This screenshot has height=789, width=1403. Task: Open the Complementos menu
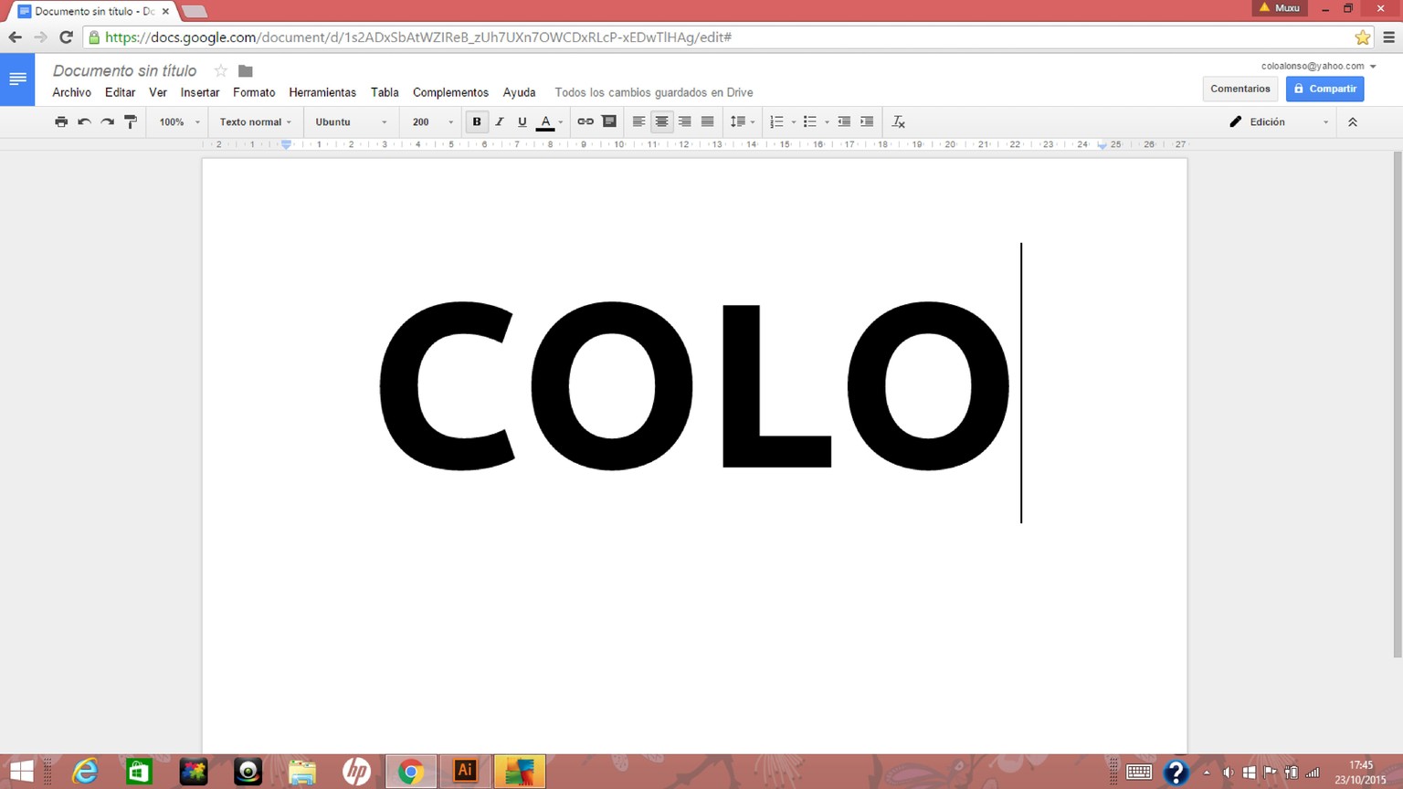point(450,92)
